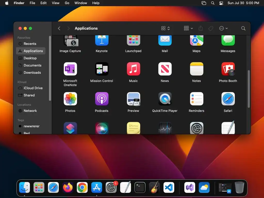Select the QuickTime Player icon

[x=165, y=99]
